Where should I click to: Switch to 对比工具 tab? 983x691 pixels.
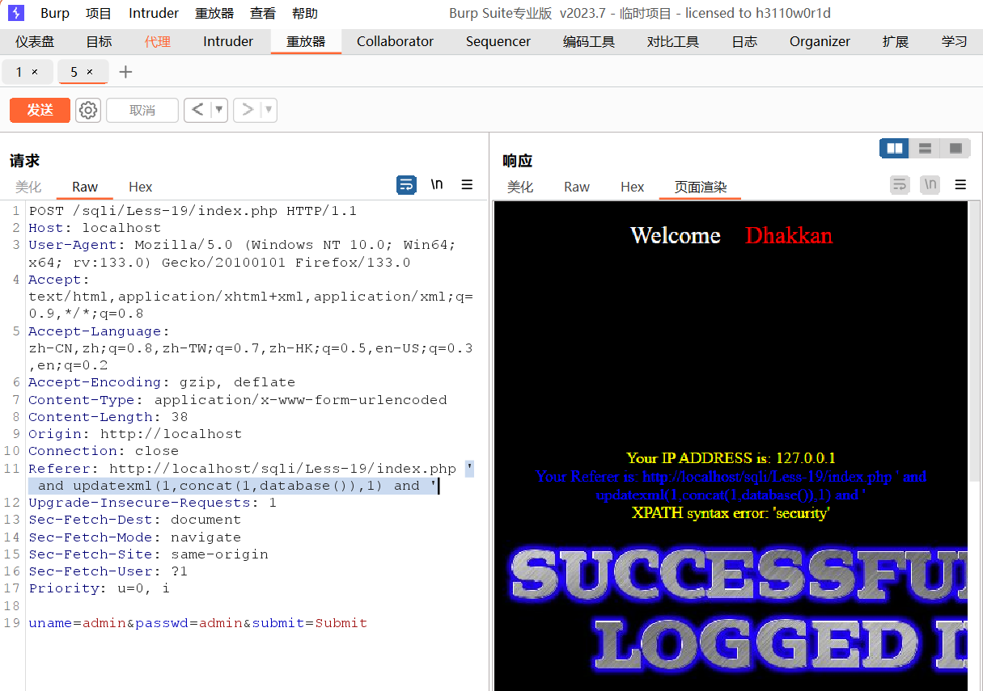click(x=673, y=41)
